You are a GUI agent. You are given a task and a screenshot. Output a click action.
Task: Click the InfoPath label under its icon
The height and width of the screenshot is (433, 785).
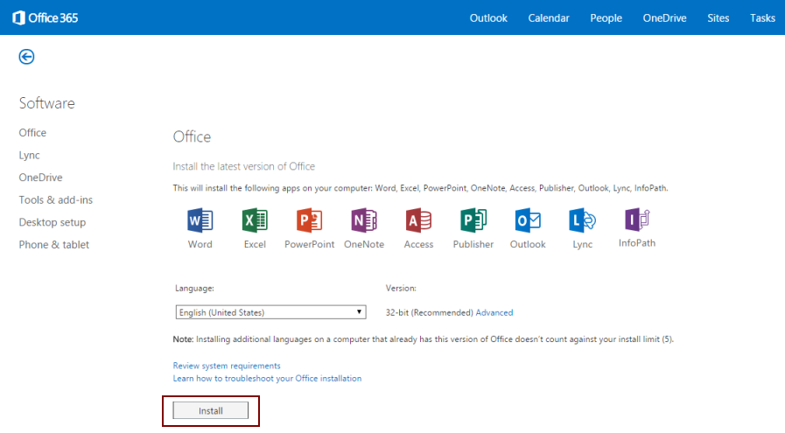637,243
